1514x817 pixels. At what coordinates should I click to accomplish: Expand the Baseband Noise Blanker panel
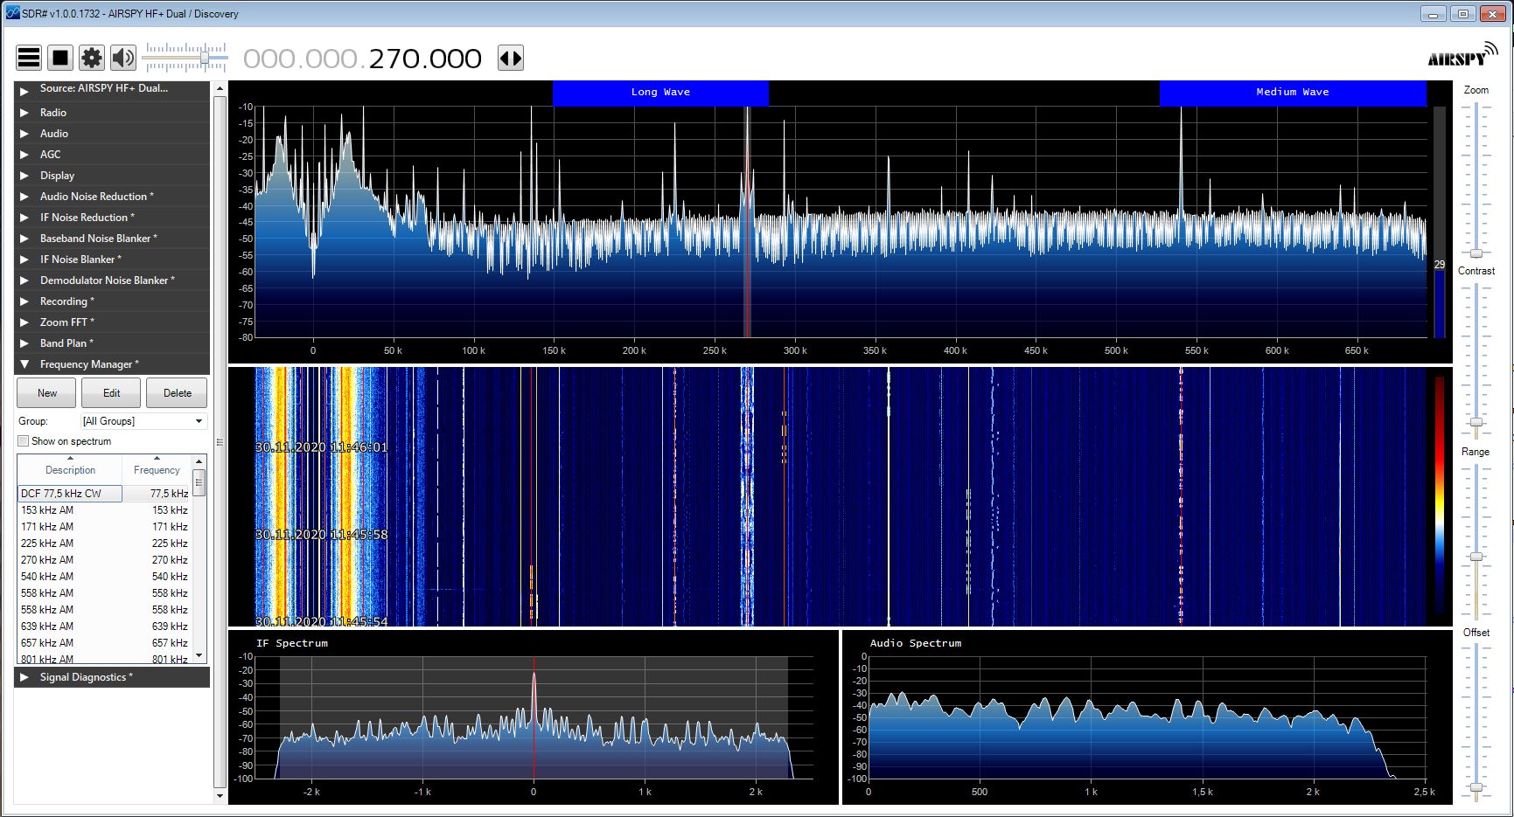tap(112, 239)
